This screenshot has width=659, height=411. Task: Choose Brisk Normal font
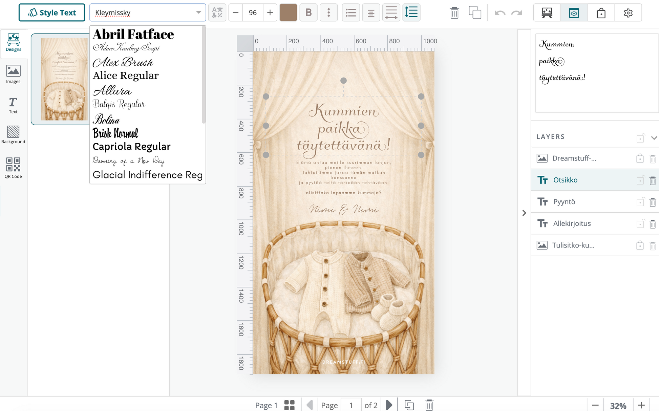click(x=115, y=133)
